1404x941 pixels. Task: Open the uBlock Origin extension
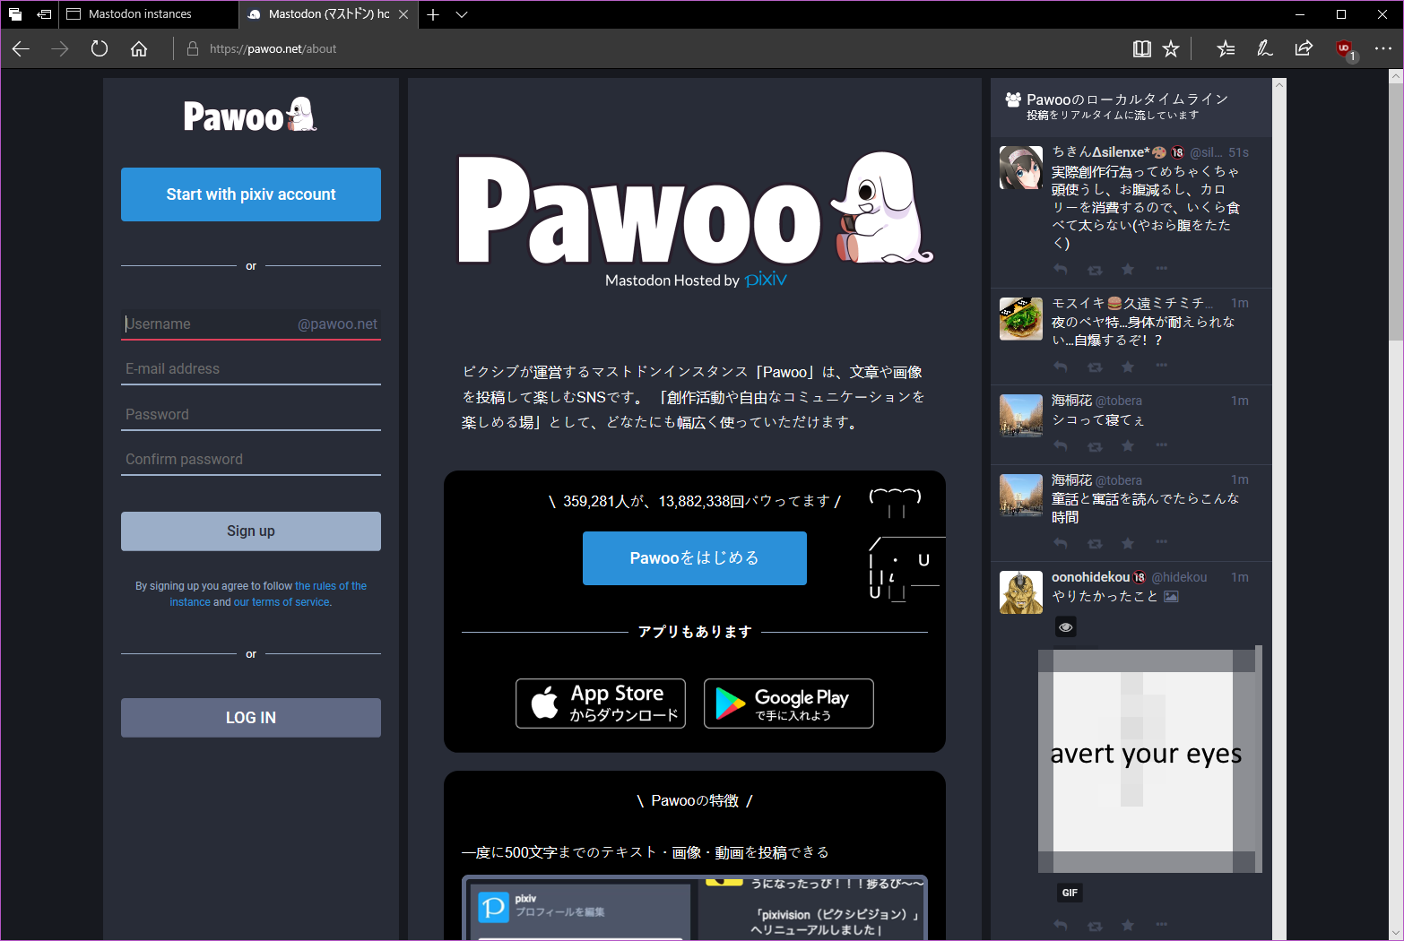pyautogui.click(x=1345, y=50)
